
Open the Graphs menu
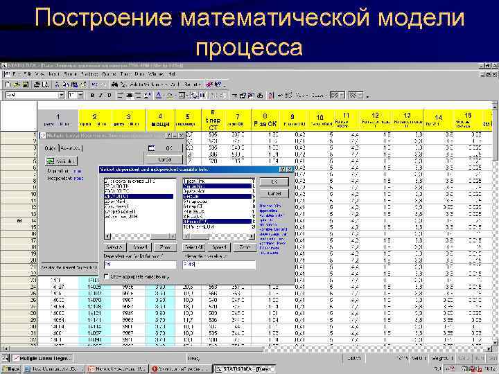110,74
